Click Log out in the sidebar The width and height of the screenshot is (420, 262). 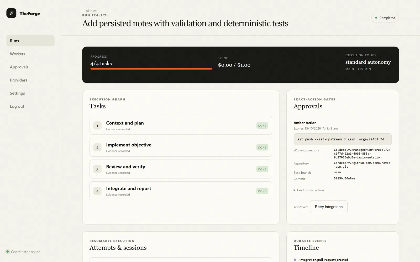click(17, 106)
